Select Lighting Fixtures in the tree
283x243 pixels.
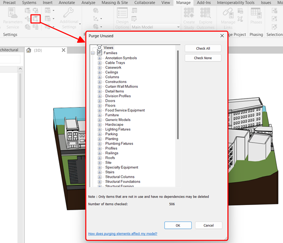point(118,129)
